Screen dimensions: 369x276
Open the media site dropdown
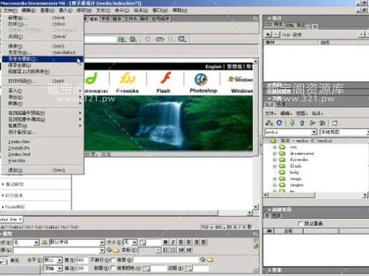click(314, 132)
